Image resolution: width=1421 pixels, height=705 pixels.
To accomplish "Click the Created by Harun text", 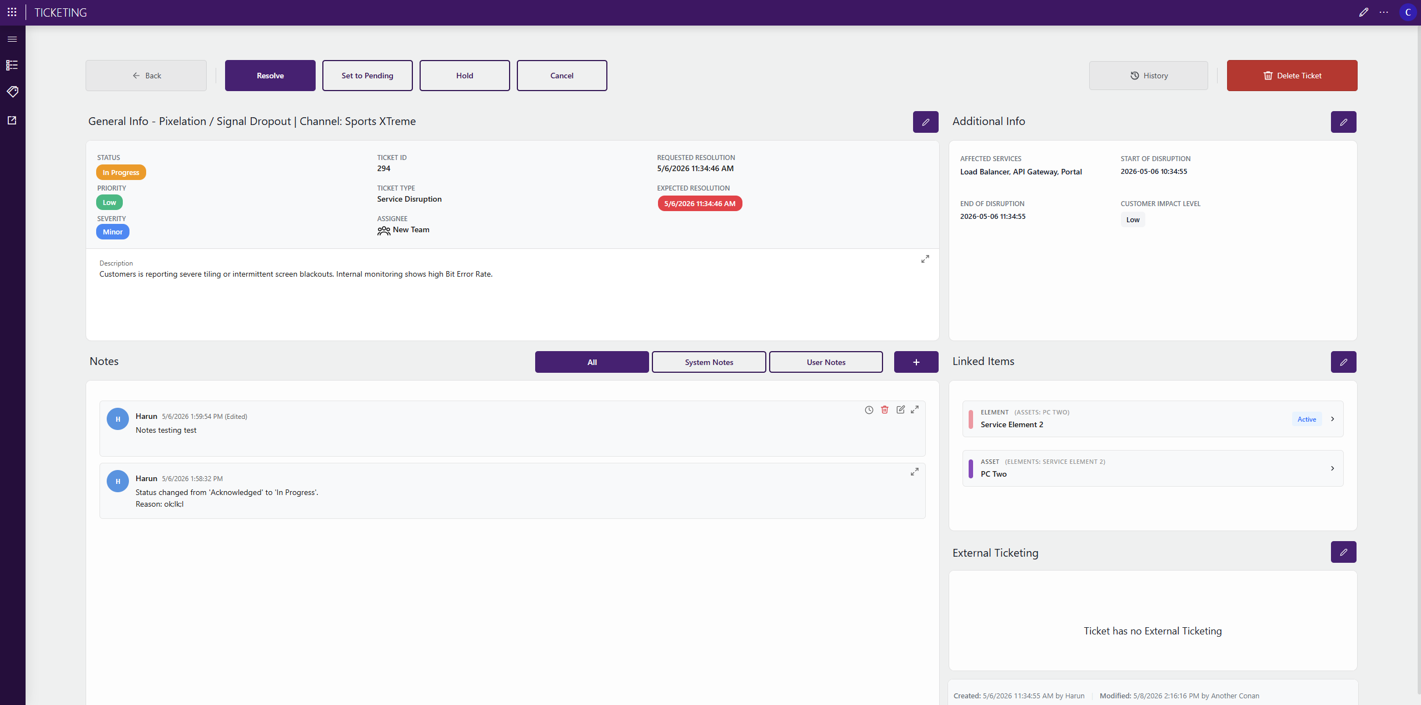I will point(1019,696).
